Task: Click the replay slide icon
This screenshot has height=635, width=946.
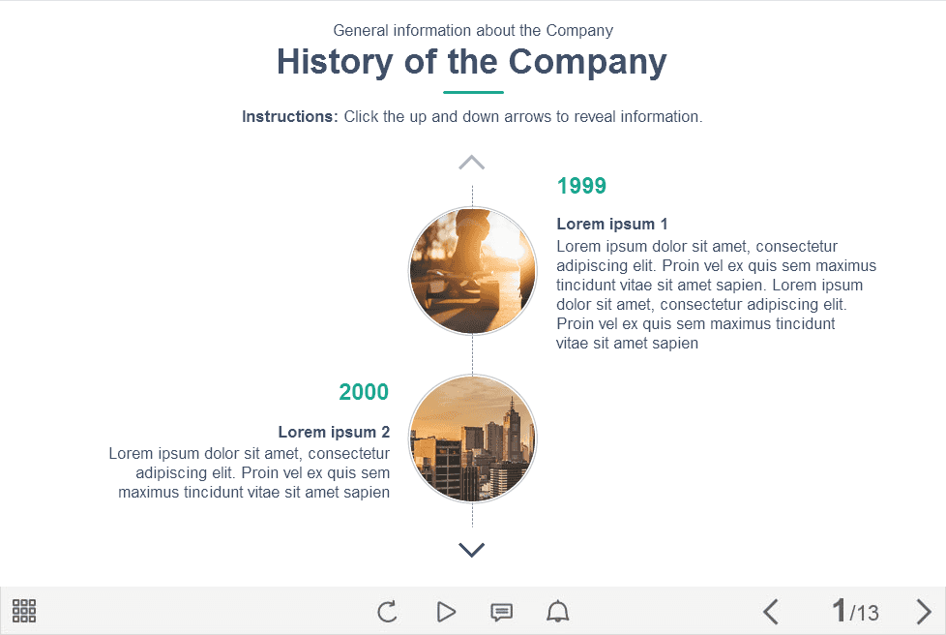Action: pyautogui.click(x=387, y=612)
